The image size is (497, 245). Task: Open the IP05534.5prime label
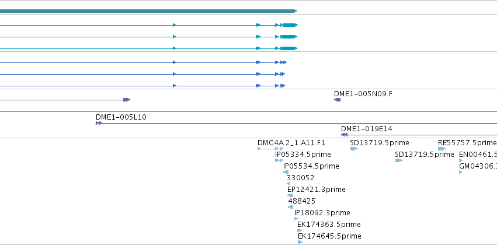point(311,166)
